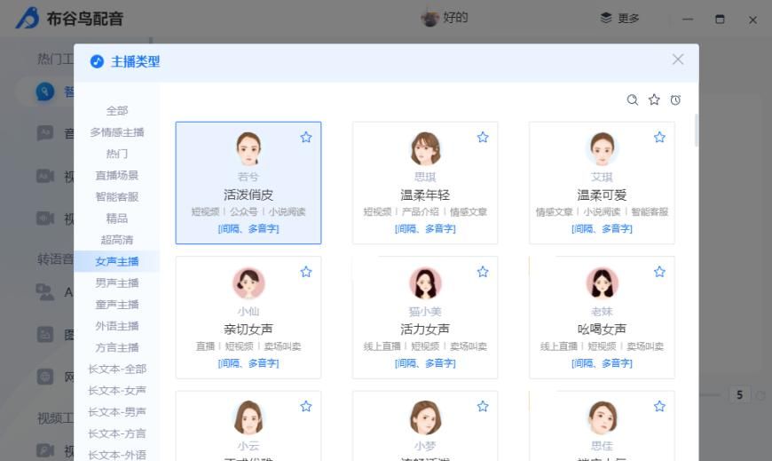Choose the 长文本-男声 category
Screen dimensions: 772x461
116,412
